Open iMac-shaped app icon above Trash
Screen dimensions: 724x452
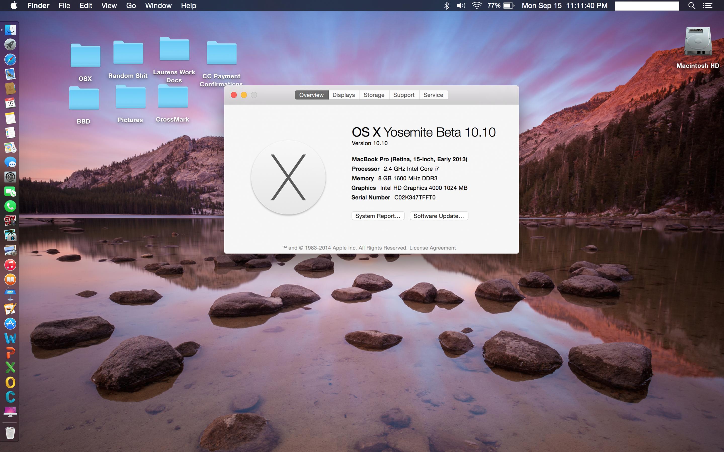10,412
